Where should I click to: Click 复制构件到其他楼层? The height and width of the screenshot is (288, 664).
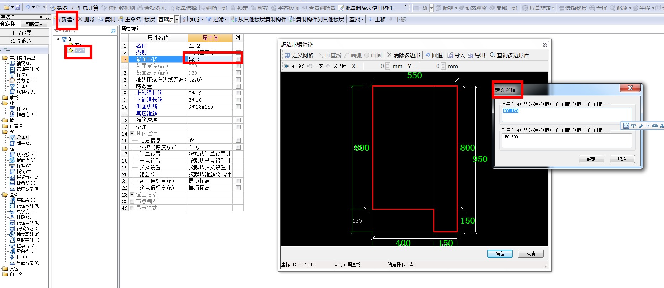(x=317, y=19)
